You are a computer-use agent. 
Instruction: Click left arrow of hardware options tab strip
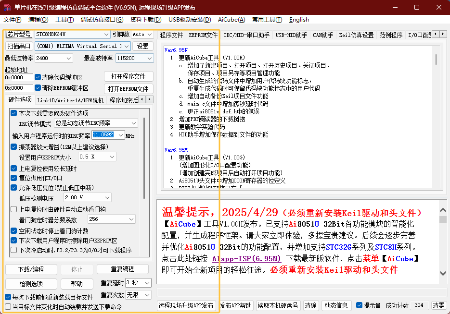pyautogui.click(x=142, y=99)
